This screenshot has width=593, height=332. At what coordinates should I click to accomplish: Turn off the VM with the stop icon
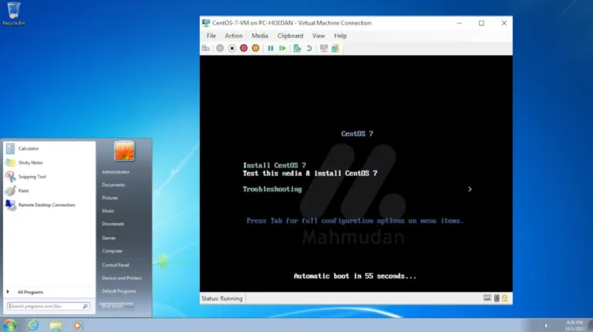pyautogui.click(x=232, y=48)
